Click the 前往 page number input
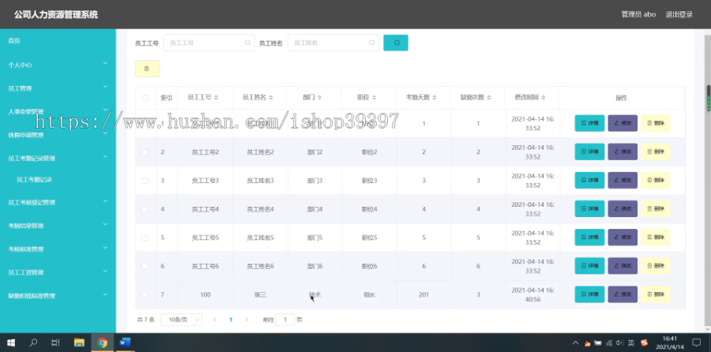Image resolution: width=711 pixels, height=352 pixels. click(x=285, y=320)
